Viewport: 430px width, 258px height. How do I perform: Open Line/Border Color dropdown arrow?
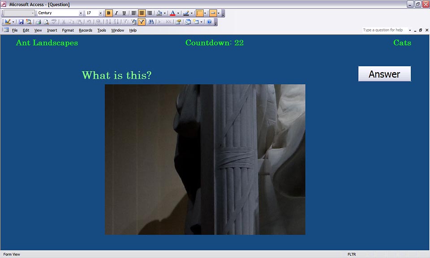(x=191, y=13)
